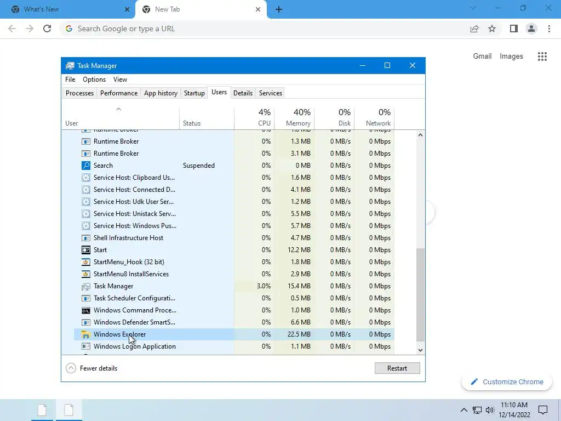Open the notification center icon

543,410
